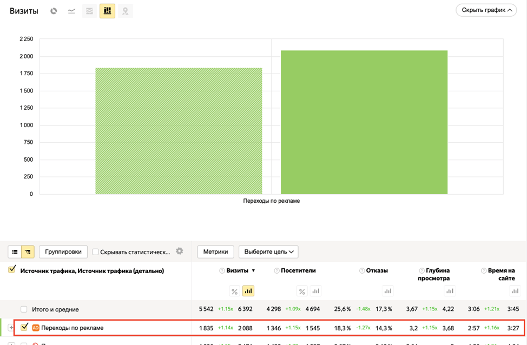Click the Посетители column header
This screenshot has height=345, width=527.
tap(298, 270)
